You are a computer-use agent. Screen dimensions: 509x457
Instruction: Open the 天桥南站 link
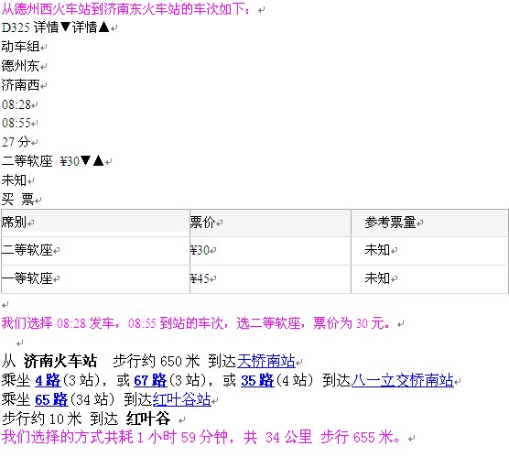pyautogui.click(x=266, y=361)
